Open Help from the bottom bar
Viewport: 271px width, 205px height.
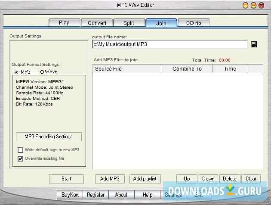[148, 195]
